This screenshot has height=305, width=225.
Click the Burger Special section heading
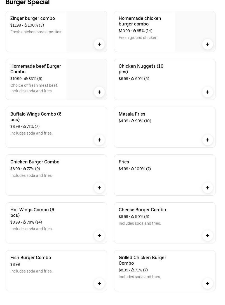click(x=27, y=3)
